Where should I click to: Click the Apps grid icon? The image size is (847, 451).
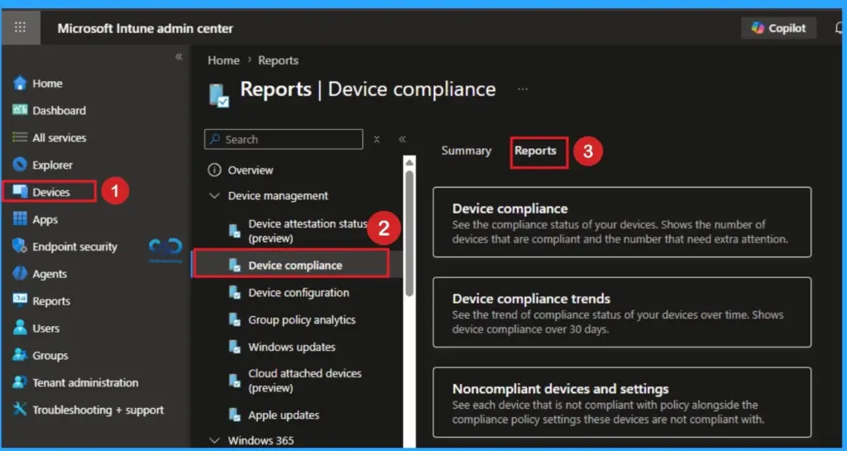click(20, 218)
